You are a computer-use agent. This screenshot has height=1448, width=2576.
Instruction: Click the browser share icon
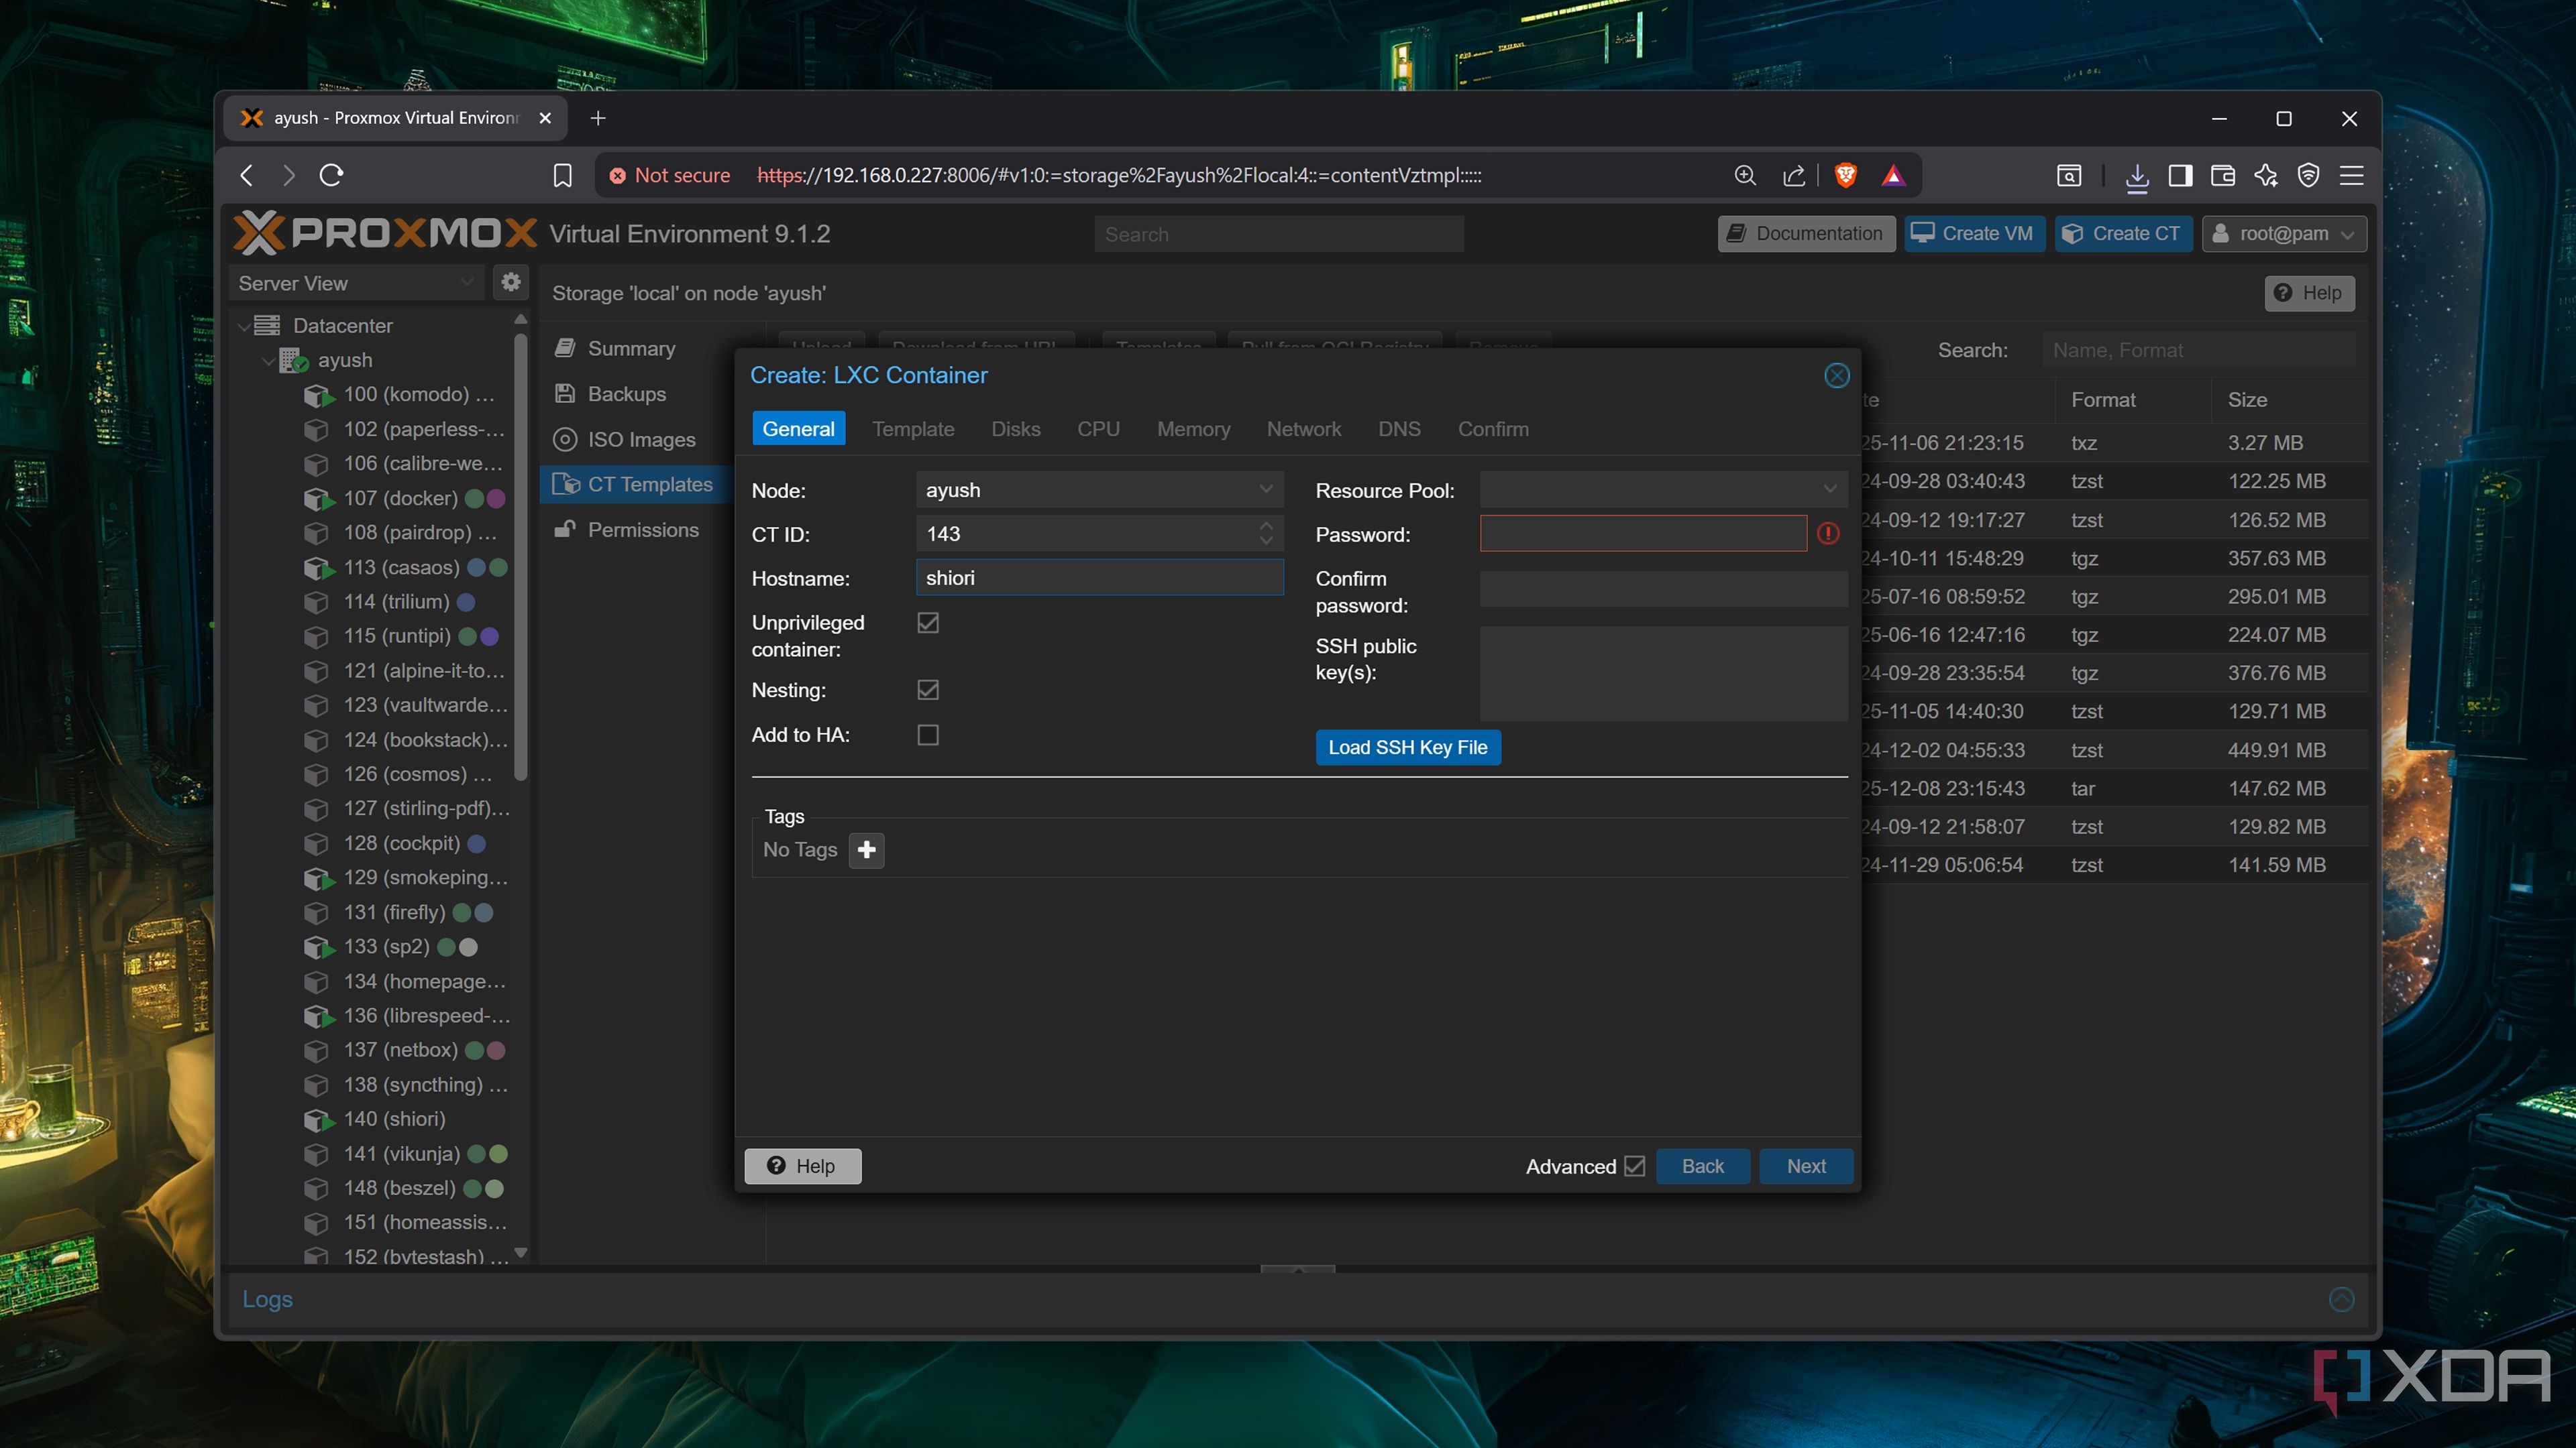pyautogui.click(x=1794, y=176)
